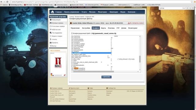The image size is (196, 110).
Task: Click the red warning triangle icon
Action: [129, 23]
